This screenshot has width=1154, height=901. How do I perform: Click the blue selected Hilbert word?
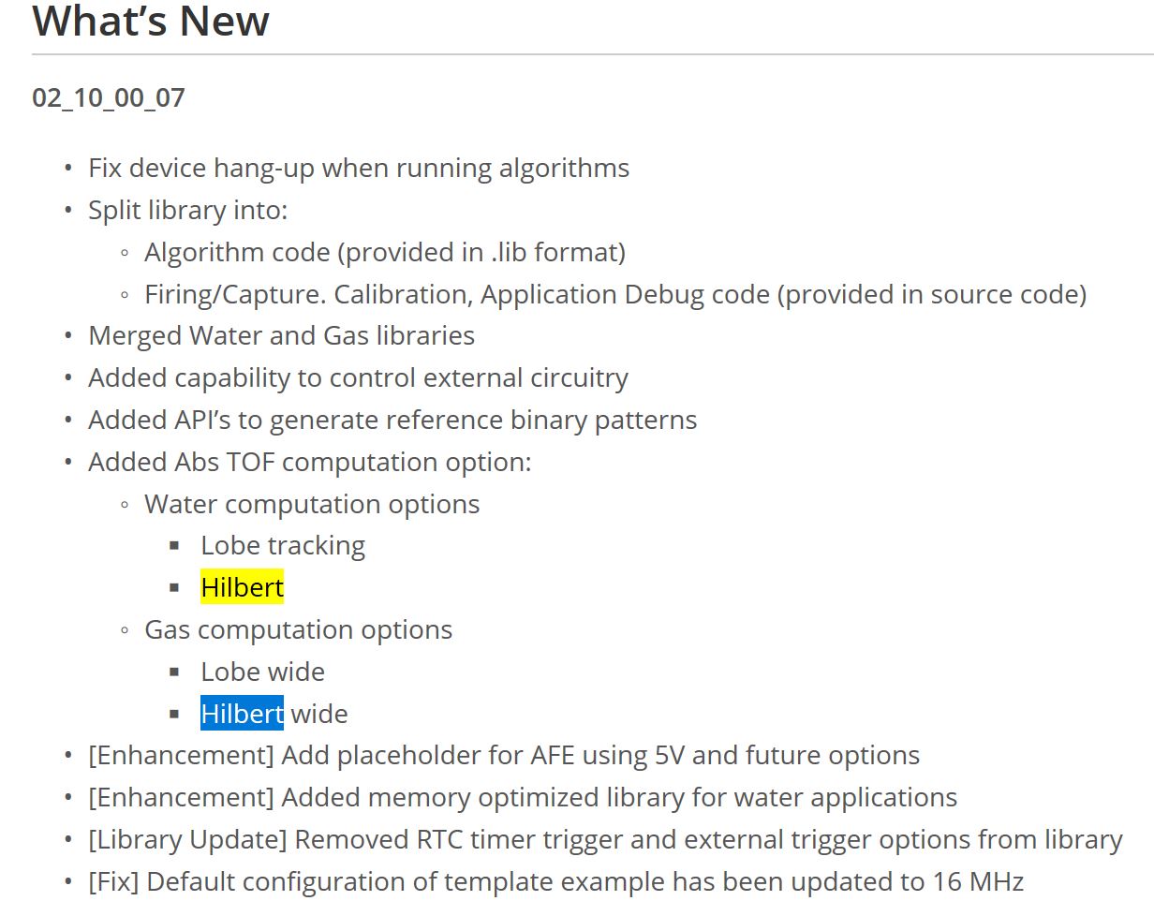242,714
